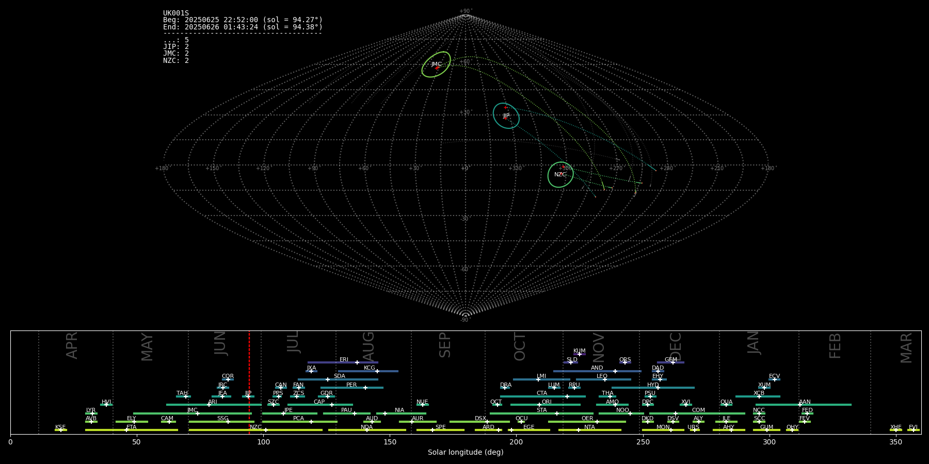Image resolution: width=929 pixels, height=464 pixels.
Task: Click the 'JMC: 2' count in header
Action: pos(176,53)
